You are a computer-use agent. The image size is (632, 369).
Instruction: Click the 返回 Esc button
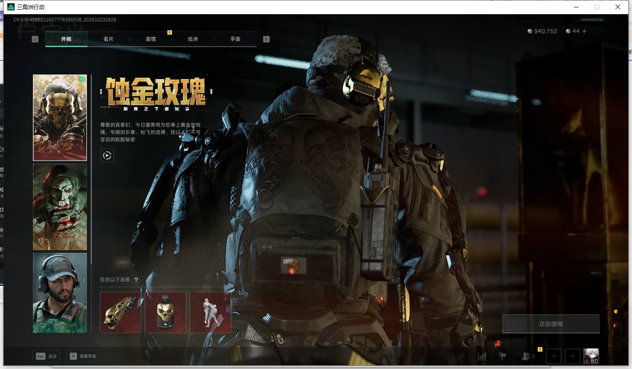point(46,356)
